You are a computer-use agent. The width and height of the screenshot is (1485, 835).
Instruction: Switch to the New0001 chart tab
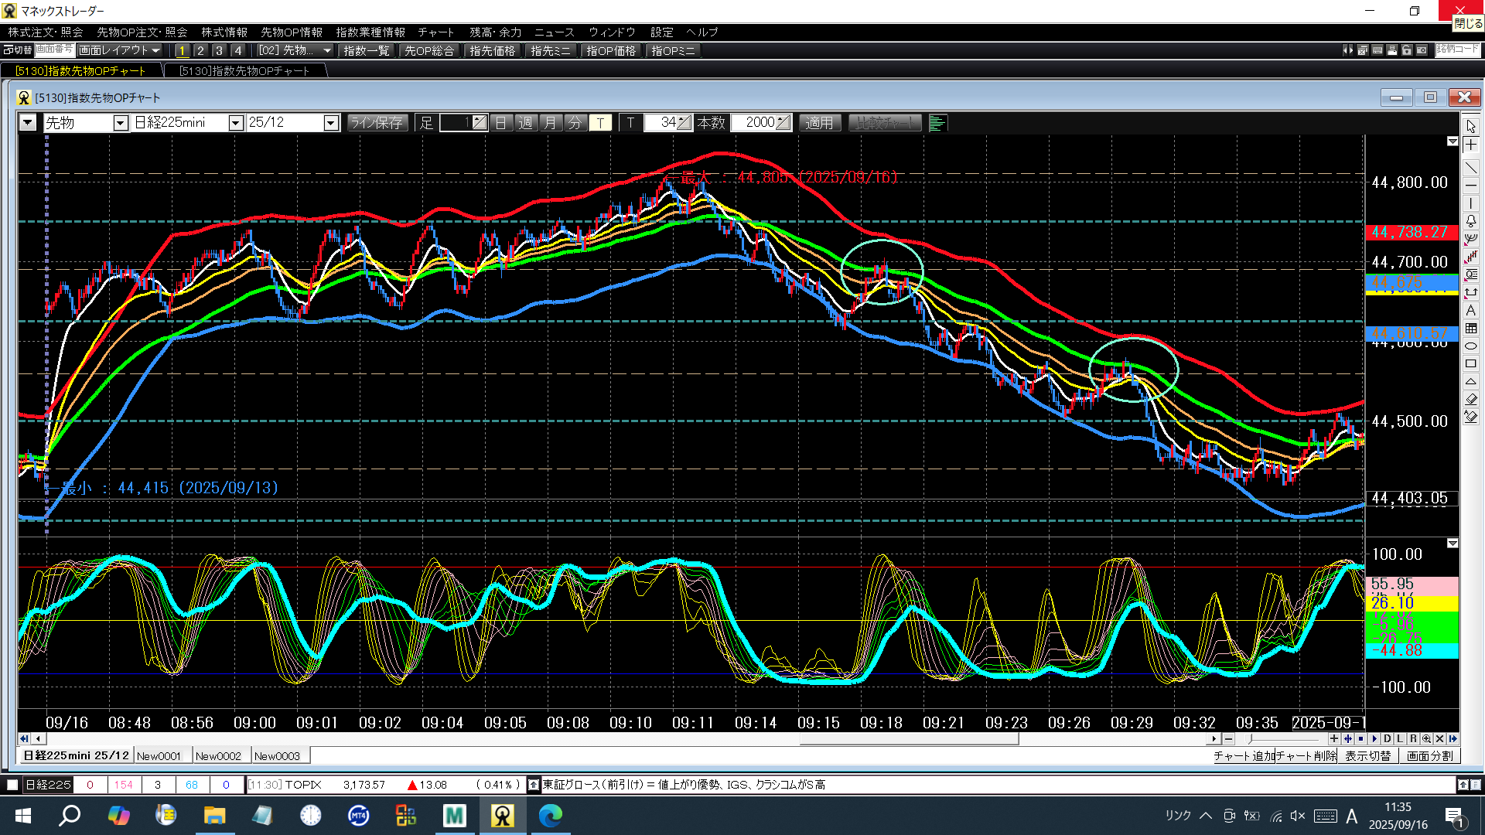[159, 755]
